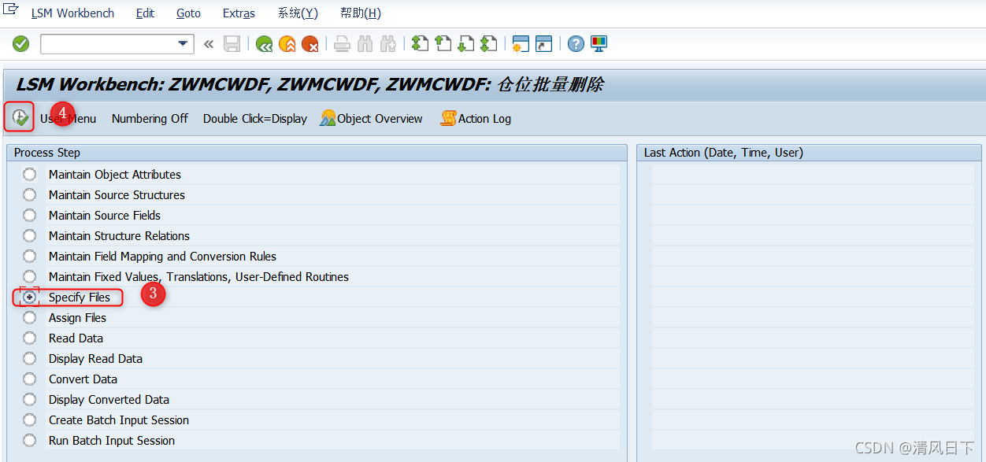Select the Create Batch Input Session radio button
986x462 pixels.
coord(29,419)
